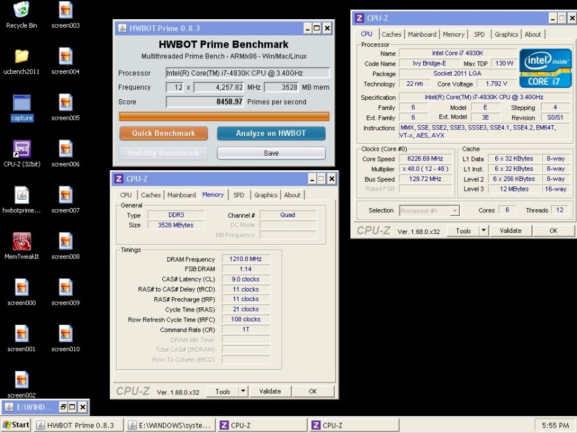Open the Mainboard tab in the right CPU-Z window

[422, 34]
